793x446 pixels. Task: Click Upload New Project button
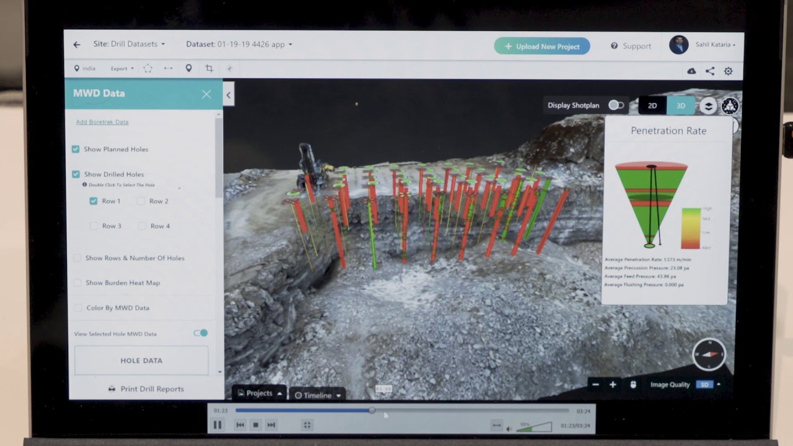541,46
